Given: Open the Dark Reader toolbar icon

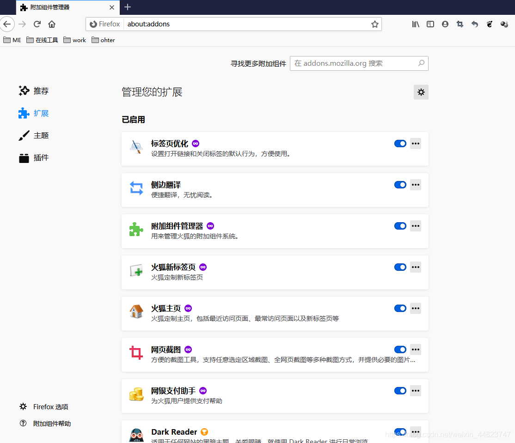Looking at the screenshot, I should point(504,24).
